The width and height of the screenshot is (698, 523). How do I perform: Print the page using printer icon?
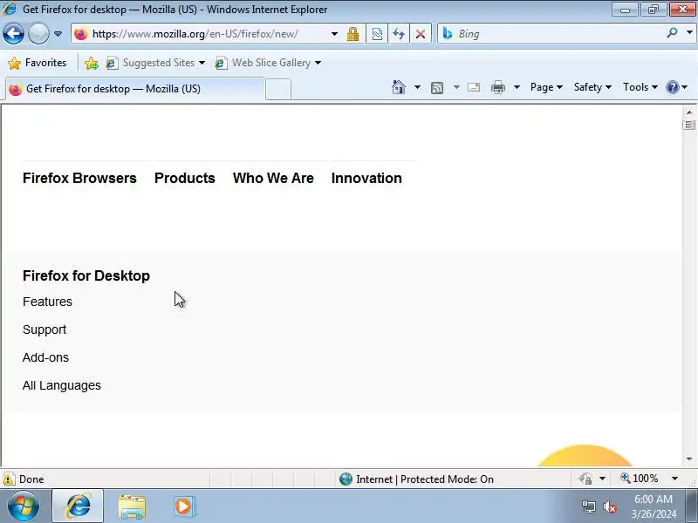pos(497,87)
